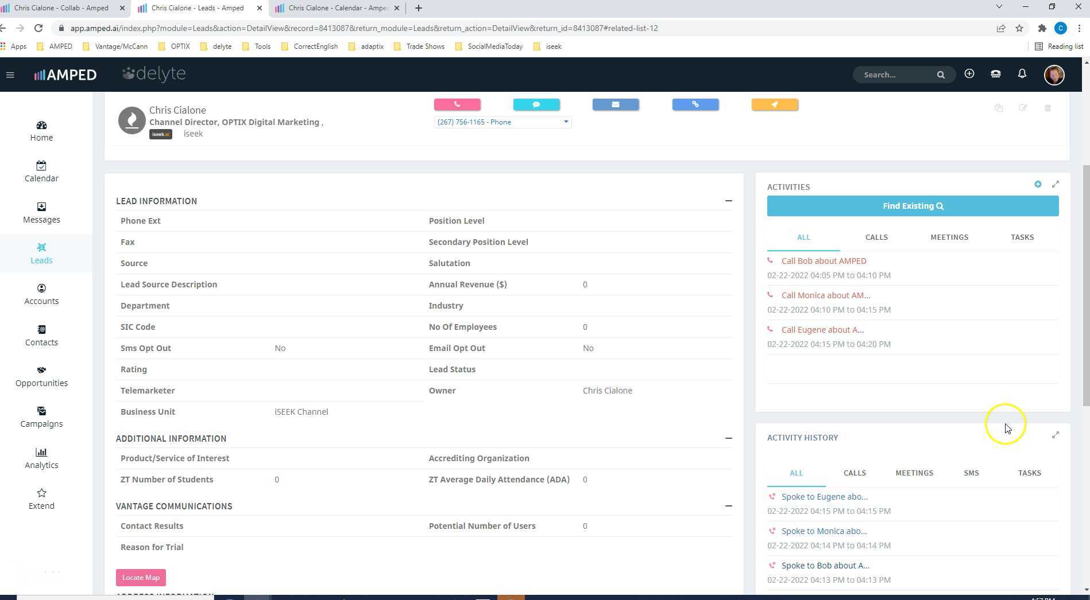Switch to the SMS tab in Activity History
Image resolution: width=1090 pixels, height=600 pixels.
(x=971, y=473)
